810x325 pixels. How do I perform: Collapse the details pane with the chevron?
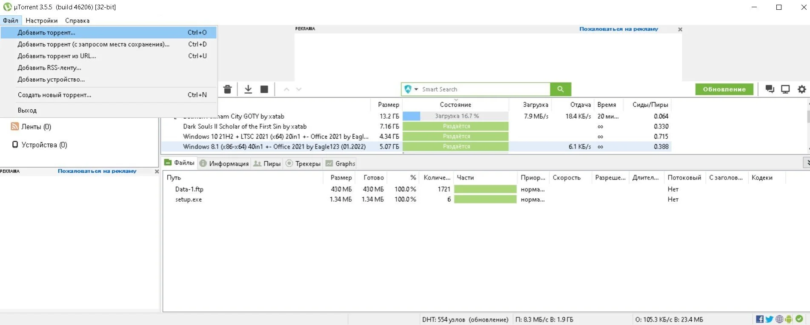807,162
